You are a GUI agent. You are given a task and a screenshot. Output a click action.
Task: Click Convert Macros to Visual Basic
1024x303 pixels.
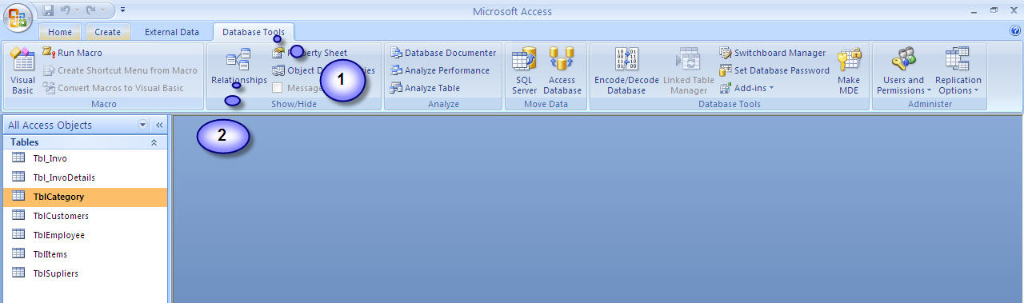click(114, 88)
